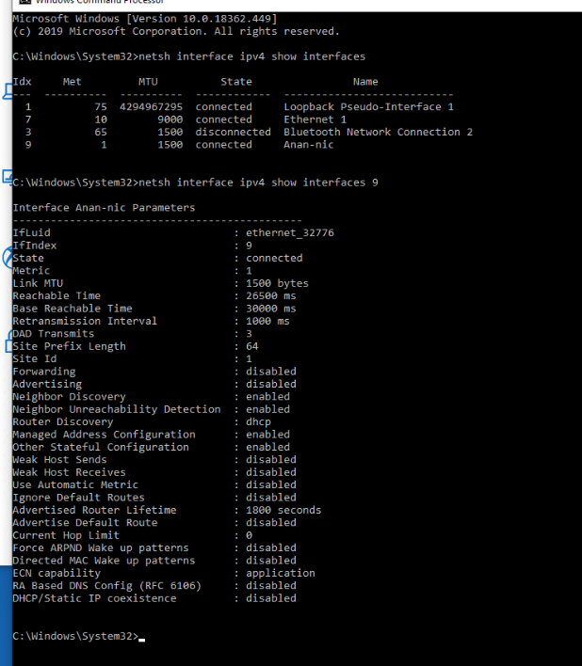The height and width of the screenshot is (666, 582).
Task: Click the 'ethernet_32776' IfLuid value
Action: (x=289, y=232)
